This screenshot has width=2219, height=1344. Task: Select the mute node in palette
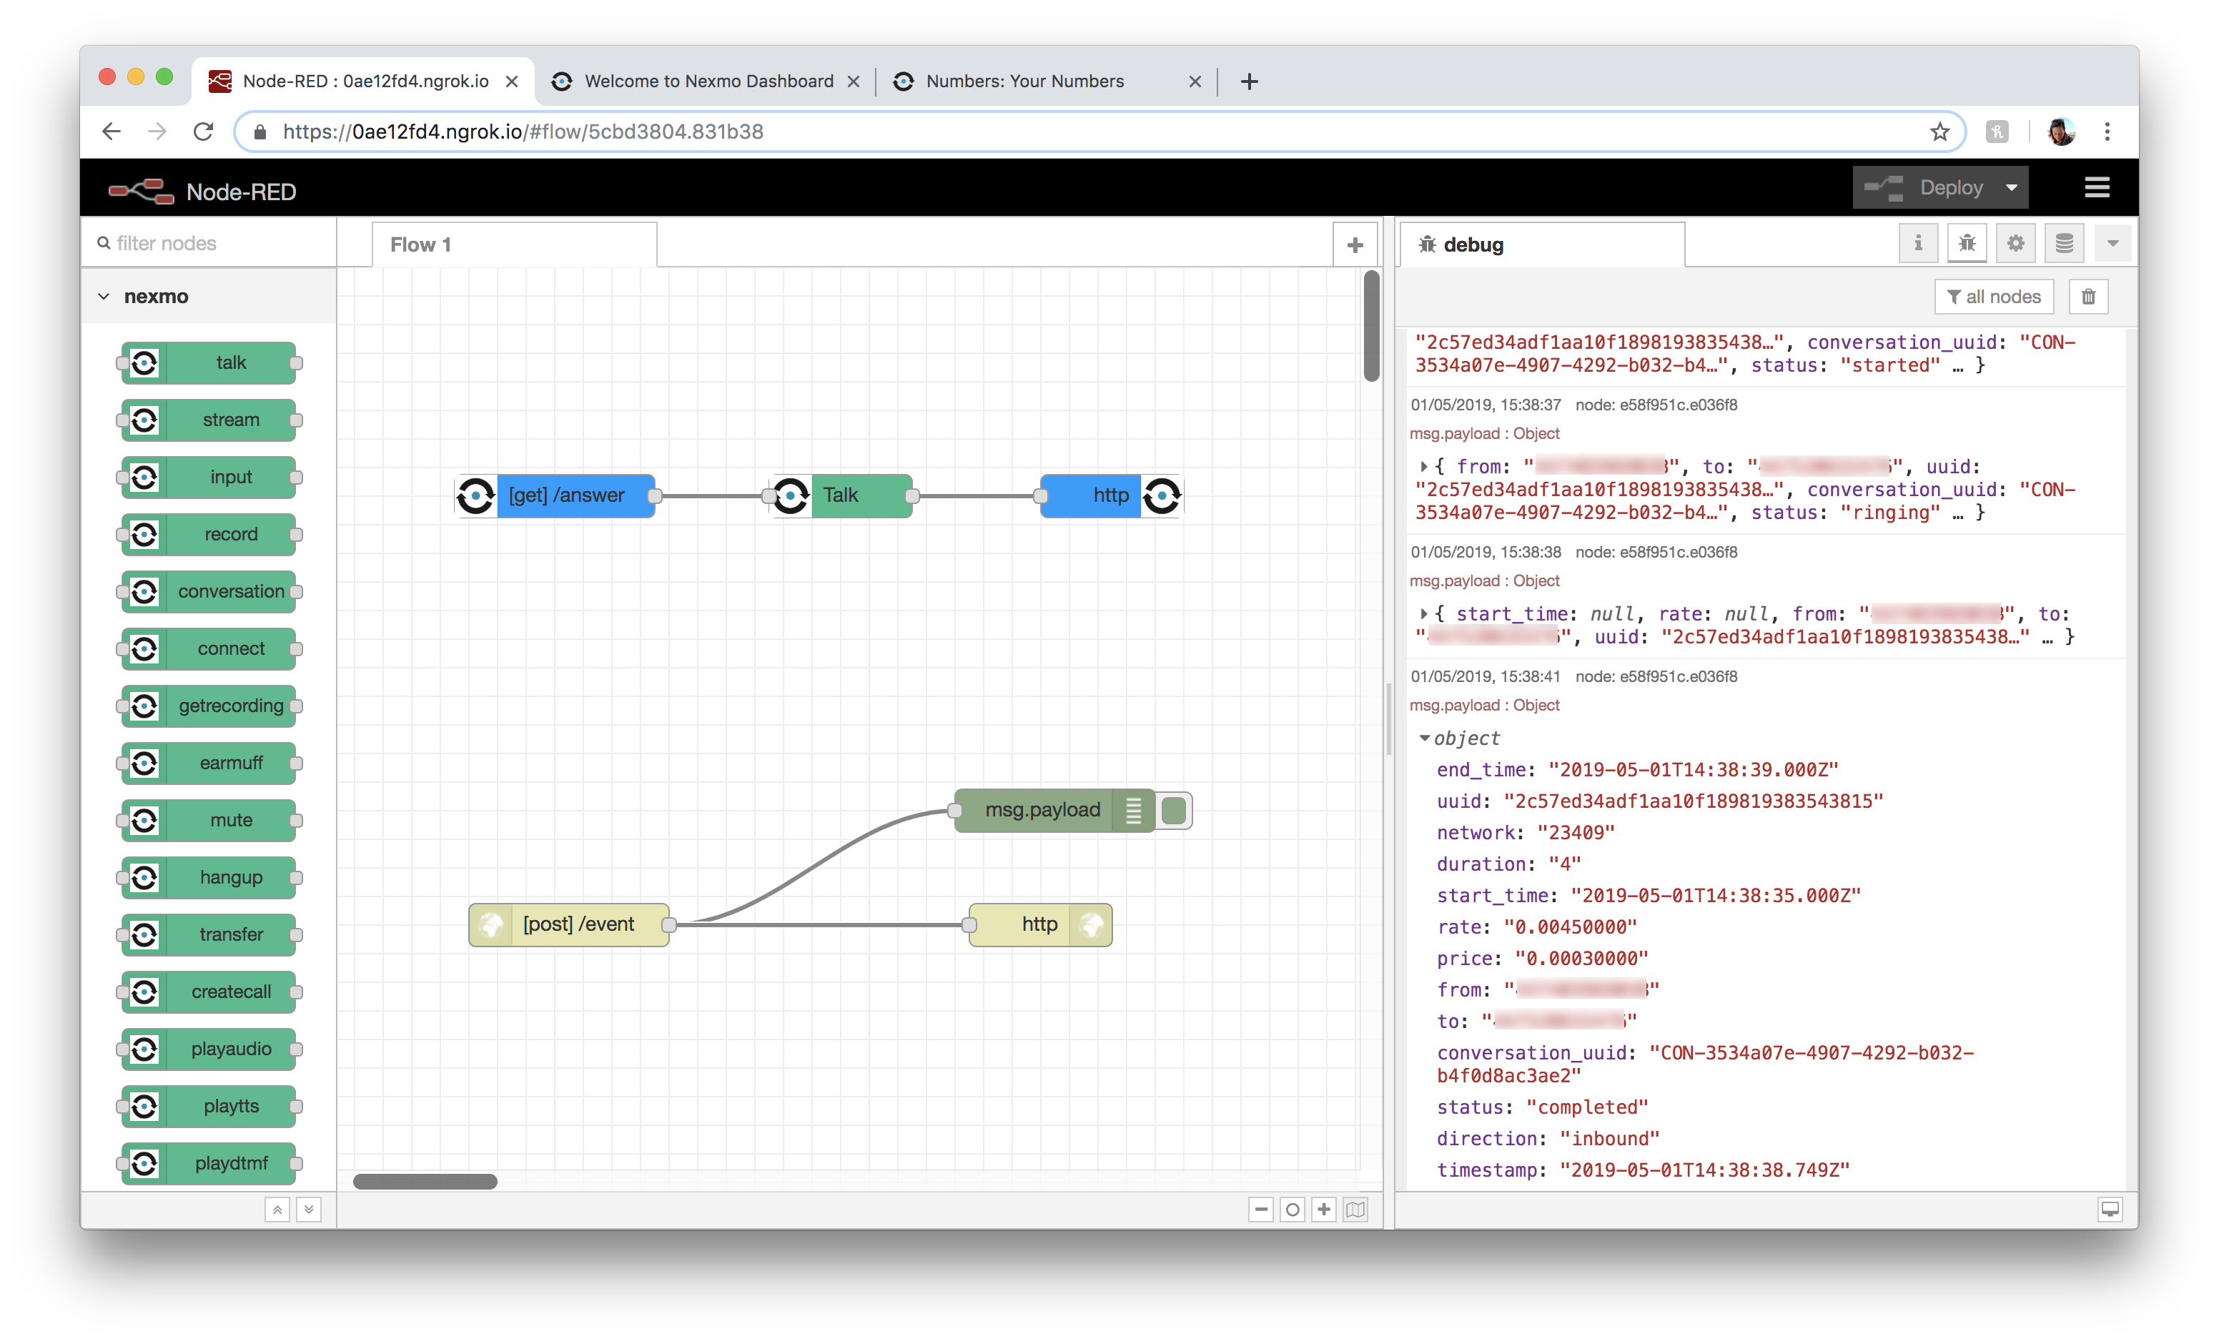(209, 821)
